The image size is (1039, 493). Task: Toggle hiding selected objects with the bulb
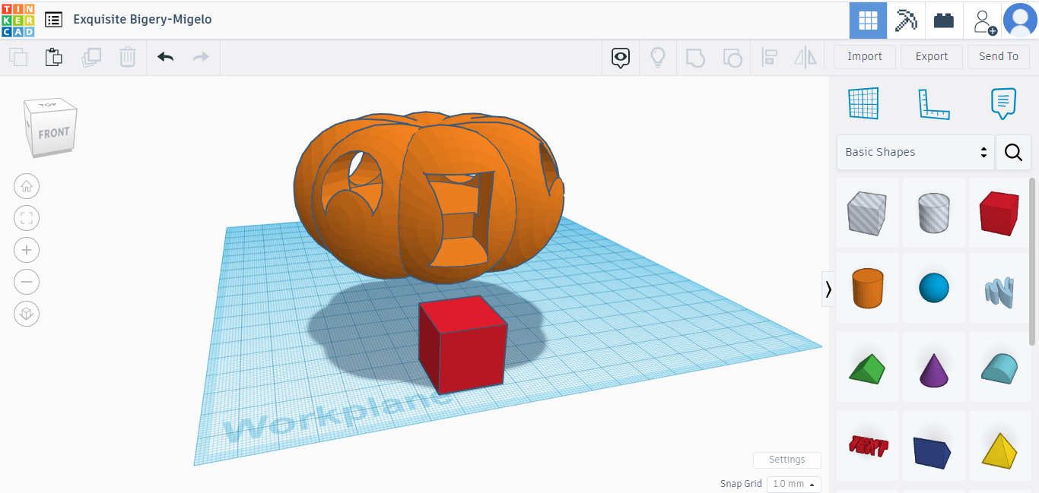click(657, 56)
